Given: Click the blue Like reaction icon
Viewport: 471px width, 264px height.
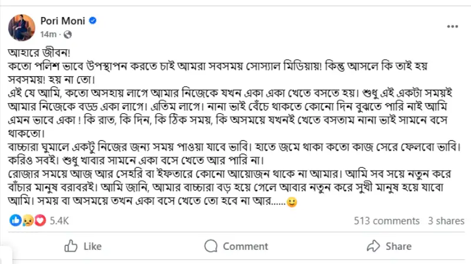Looking at the screenshot, I should [15, 221].
